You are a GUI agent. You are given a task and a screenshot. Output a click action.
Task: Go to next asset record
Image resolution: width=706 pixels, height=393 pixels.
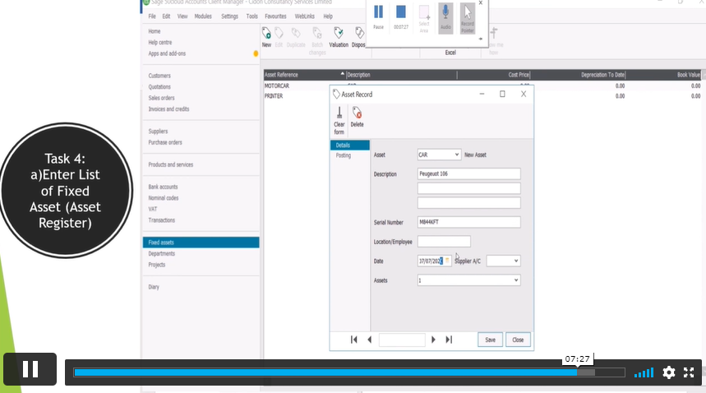[433, 340]
